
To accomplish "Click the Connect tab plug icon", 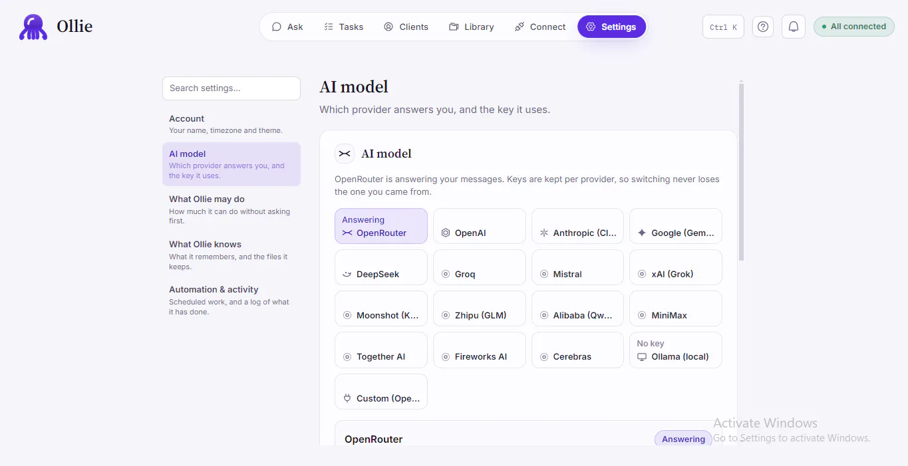I will 520,27.
